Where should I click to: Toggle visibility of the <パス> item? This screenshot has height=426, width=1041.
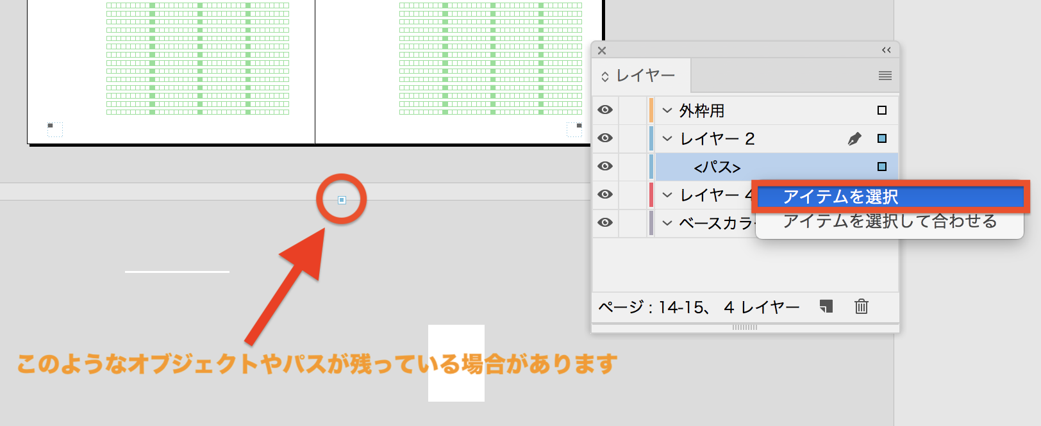click(x=605, y=167)
